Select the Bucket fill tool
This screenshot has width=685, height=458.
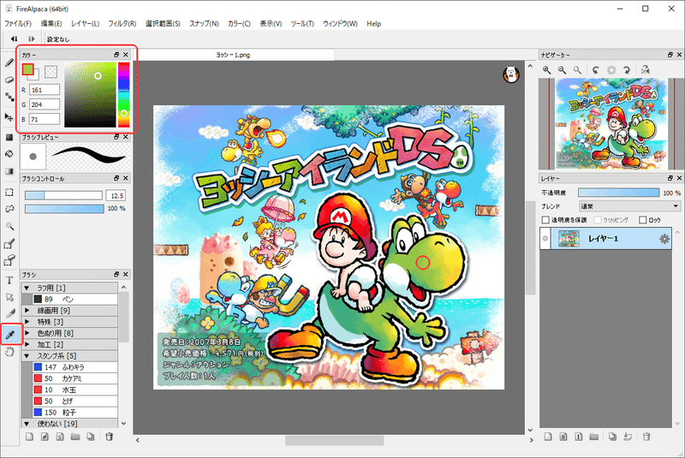pyautogui.click(x=9, y=154)
